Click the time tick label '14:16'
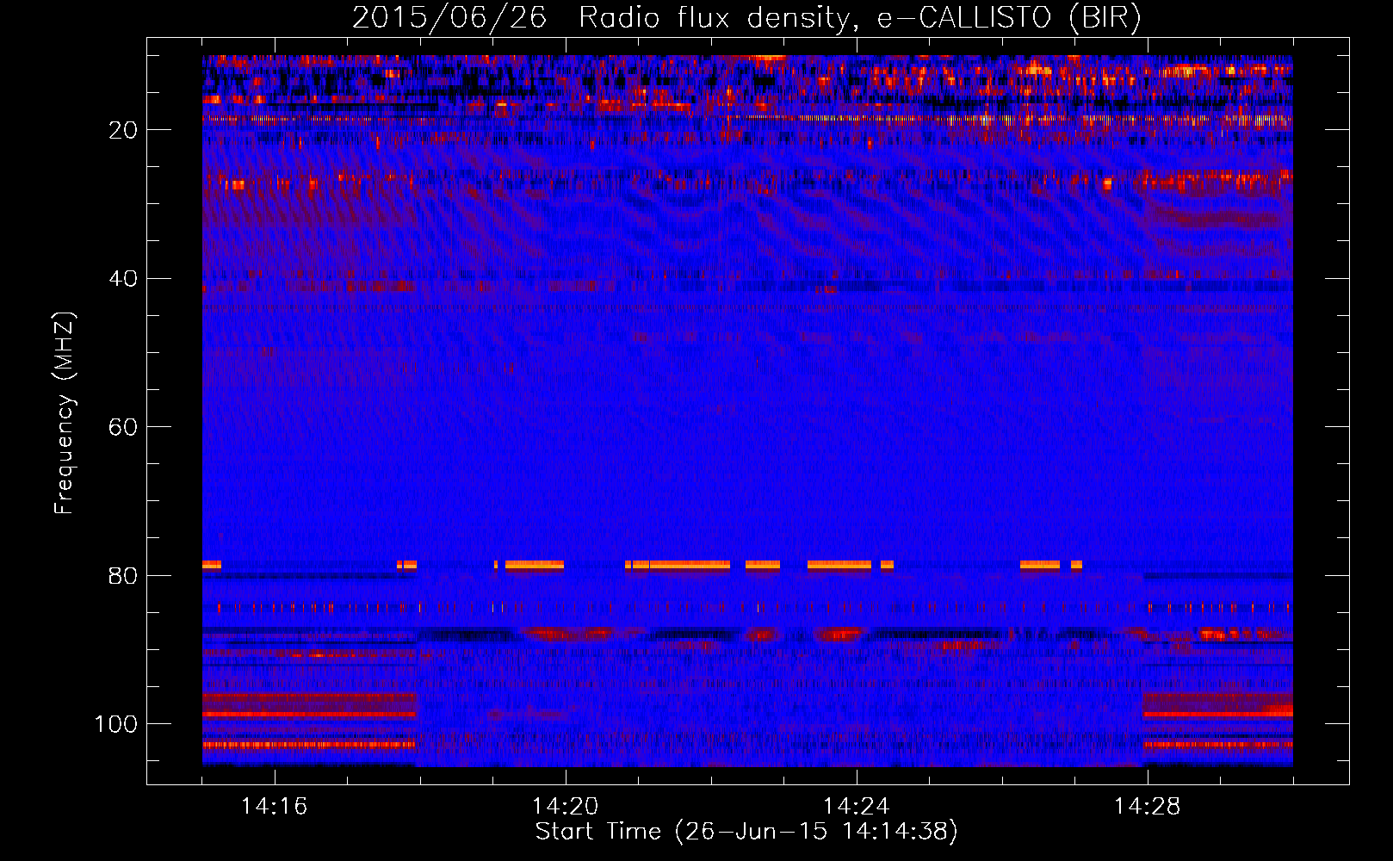Viewport: 1393px width, 861px height. 274,807
